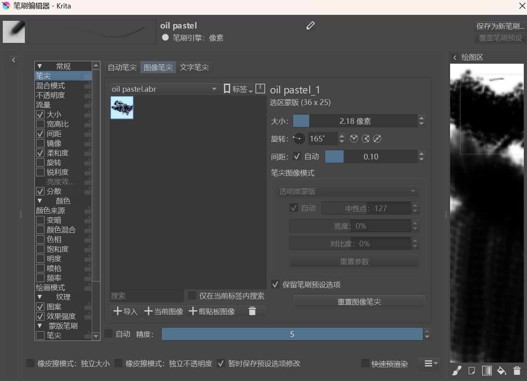Uncheck the 保留笔刷预设选项 option
Image resolution: width=527 pixels, height=381 pixels.
(x=276, y=285)
